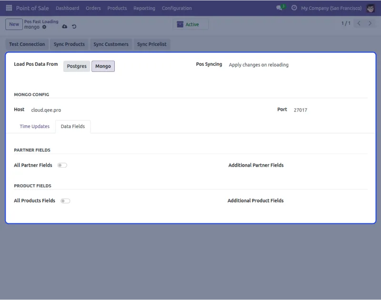This screenshot has width=381, height=300.
Task: Open the Configuration menu
Action: tap(177, 8)
